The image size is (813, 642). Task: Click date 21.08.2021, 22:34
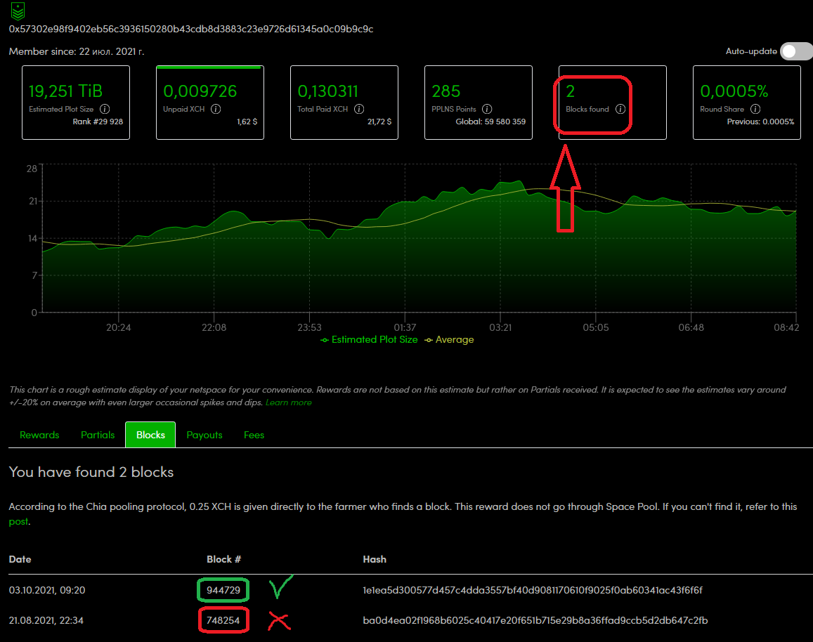pyautogui.click(x=46, y=620)
